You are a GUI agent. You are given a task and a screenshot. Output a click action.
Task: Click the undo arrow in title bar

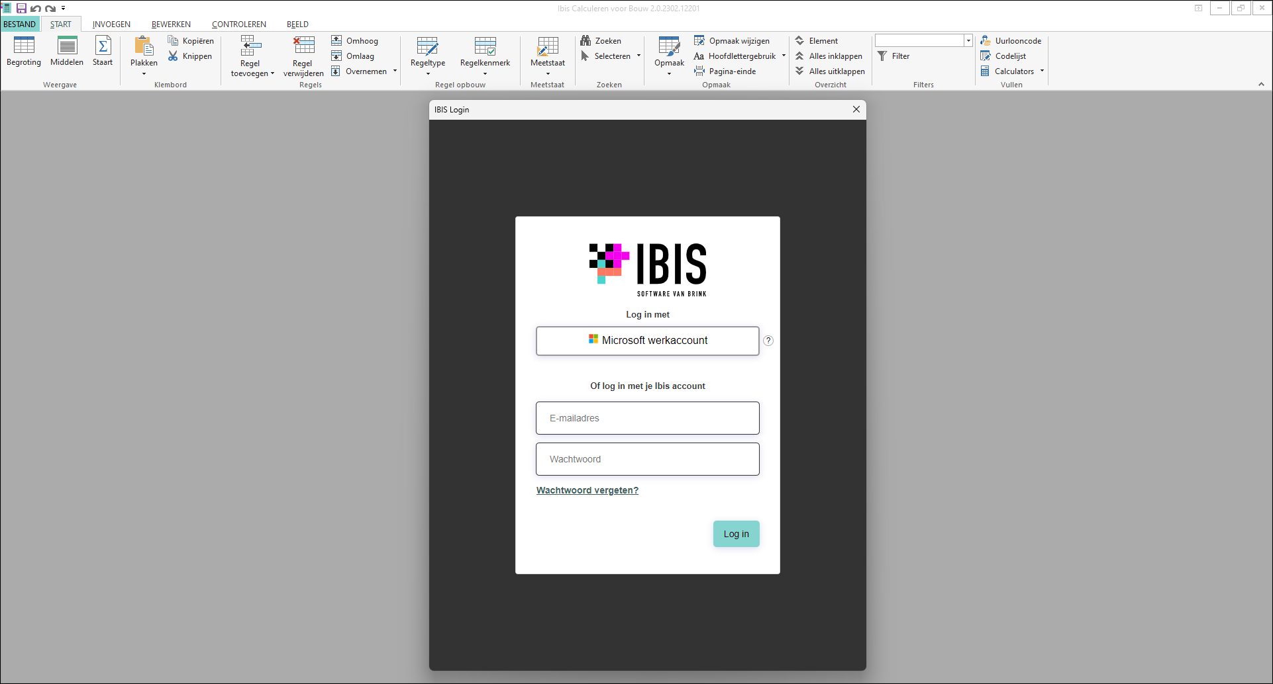36,9
